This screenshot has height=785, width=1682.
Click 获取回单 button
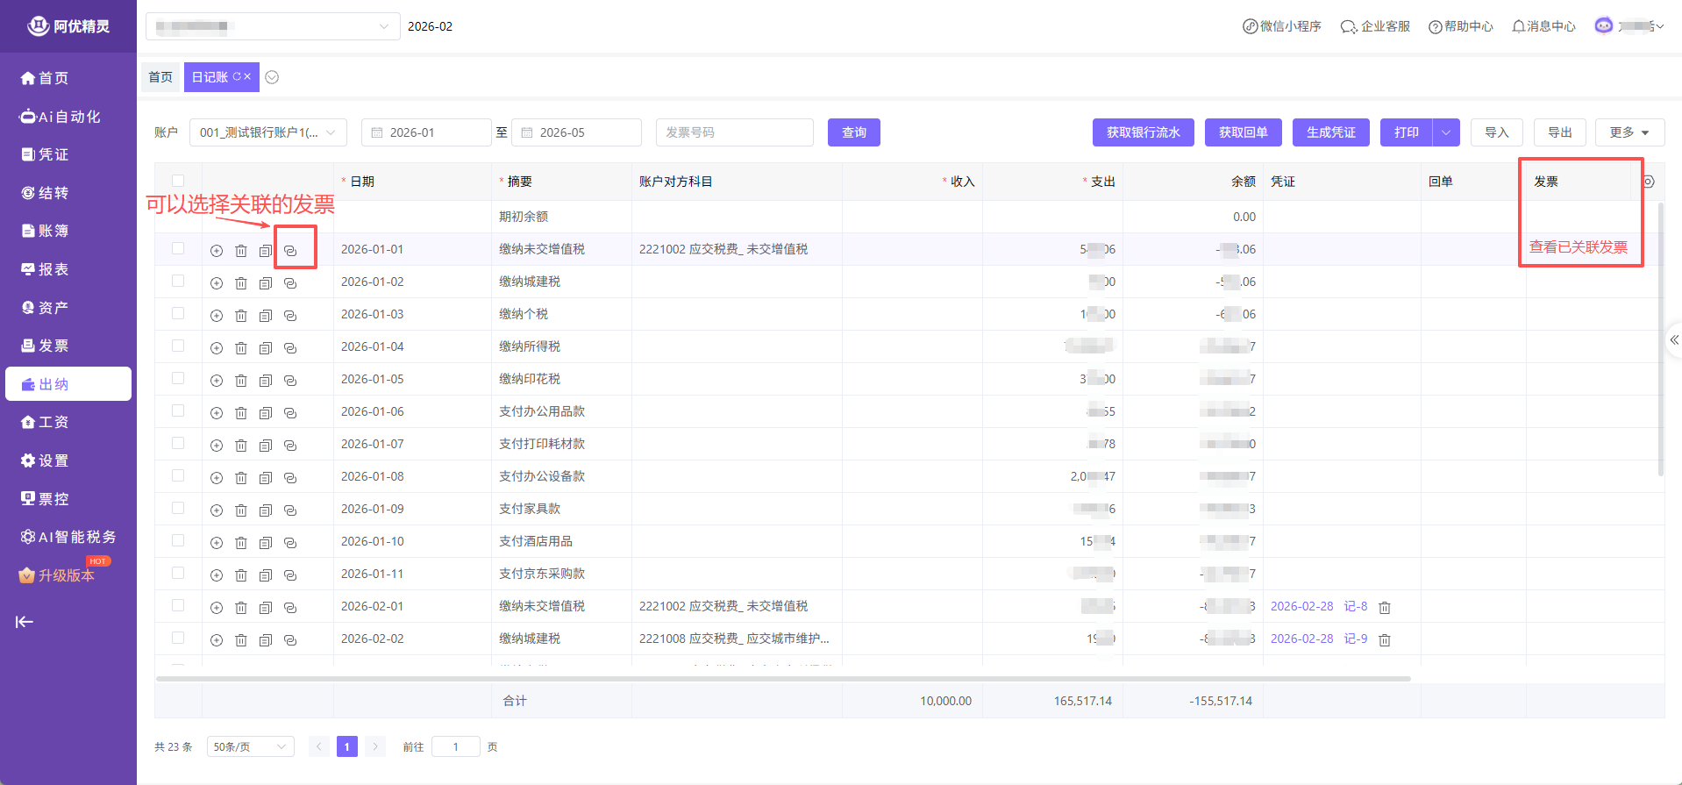[x=1244, y=132]
